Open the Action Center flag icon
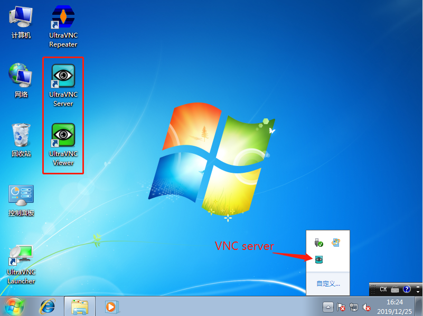Screen dimensions: 423x316 coord(341,307)
